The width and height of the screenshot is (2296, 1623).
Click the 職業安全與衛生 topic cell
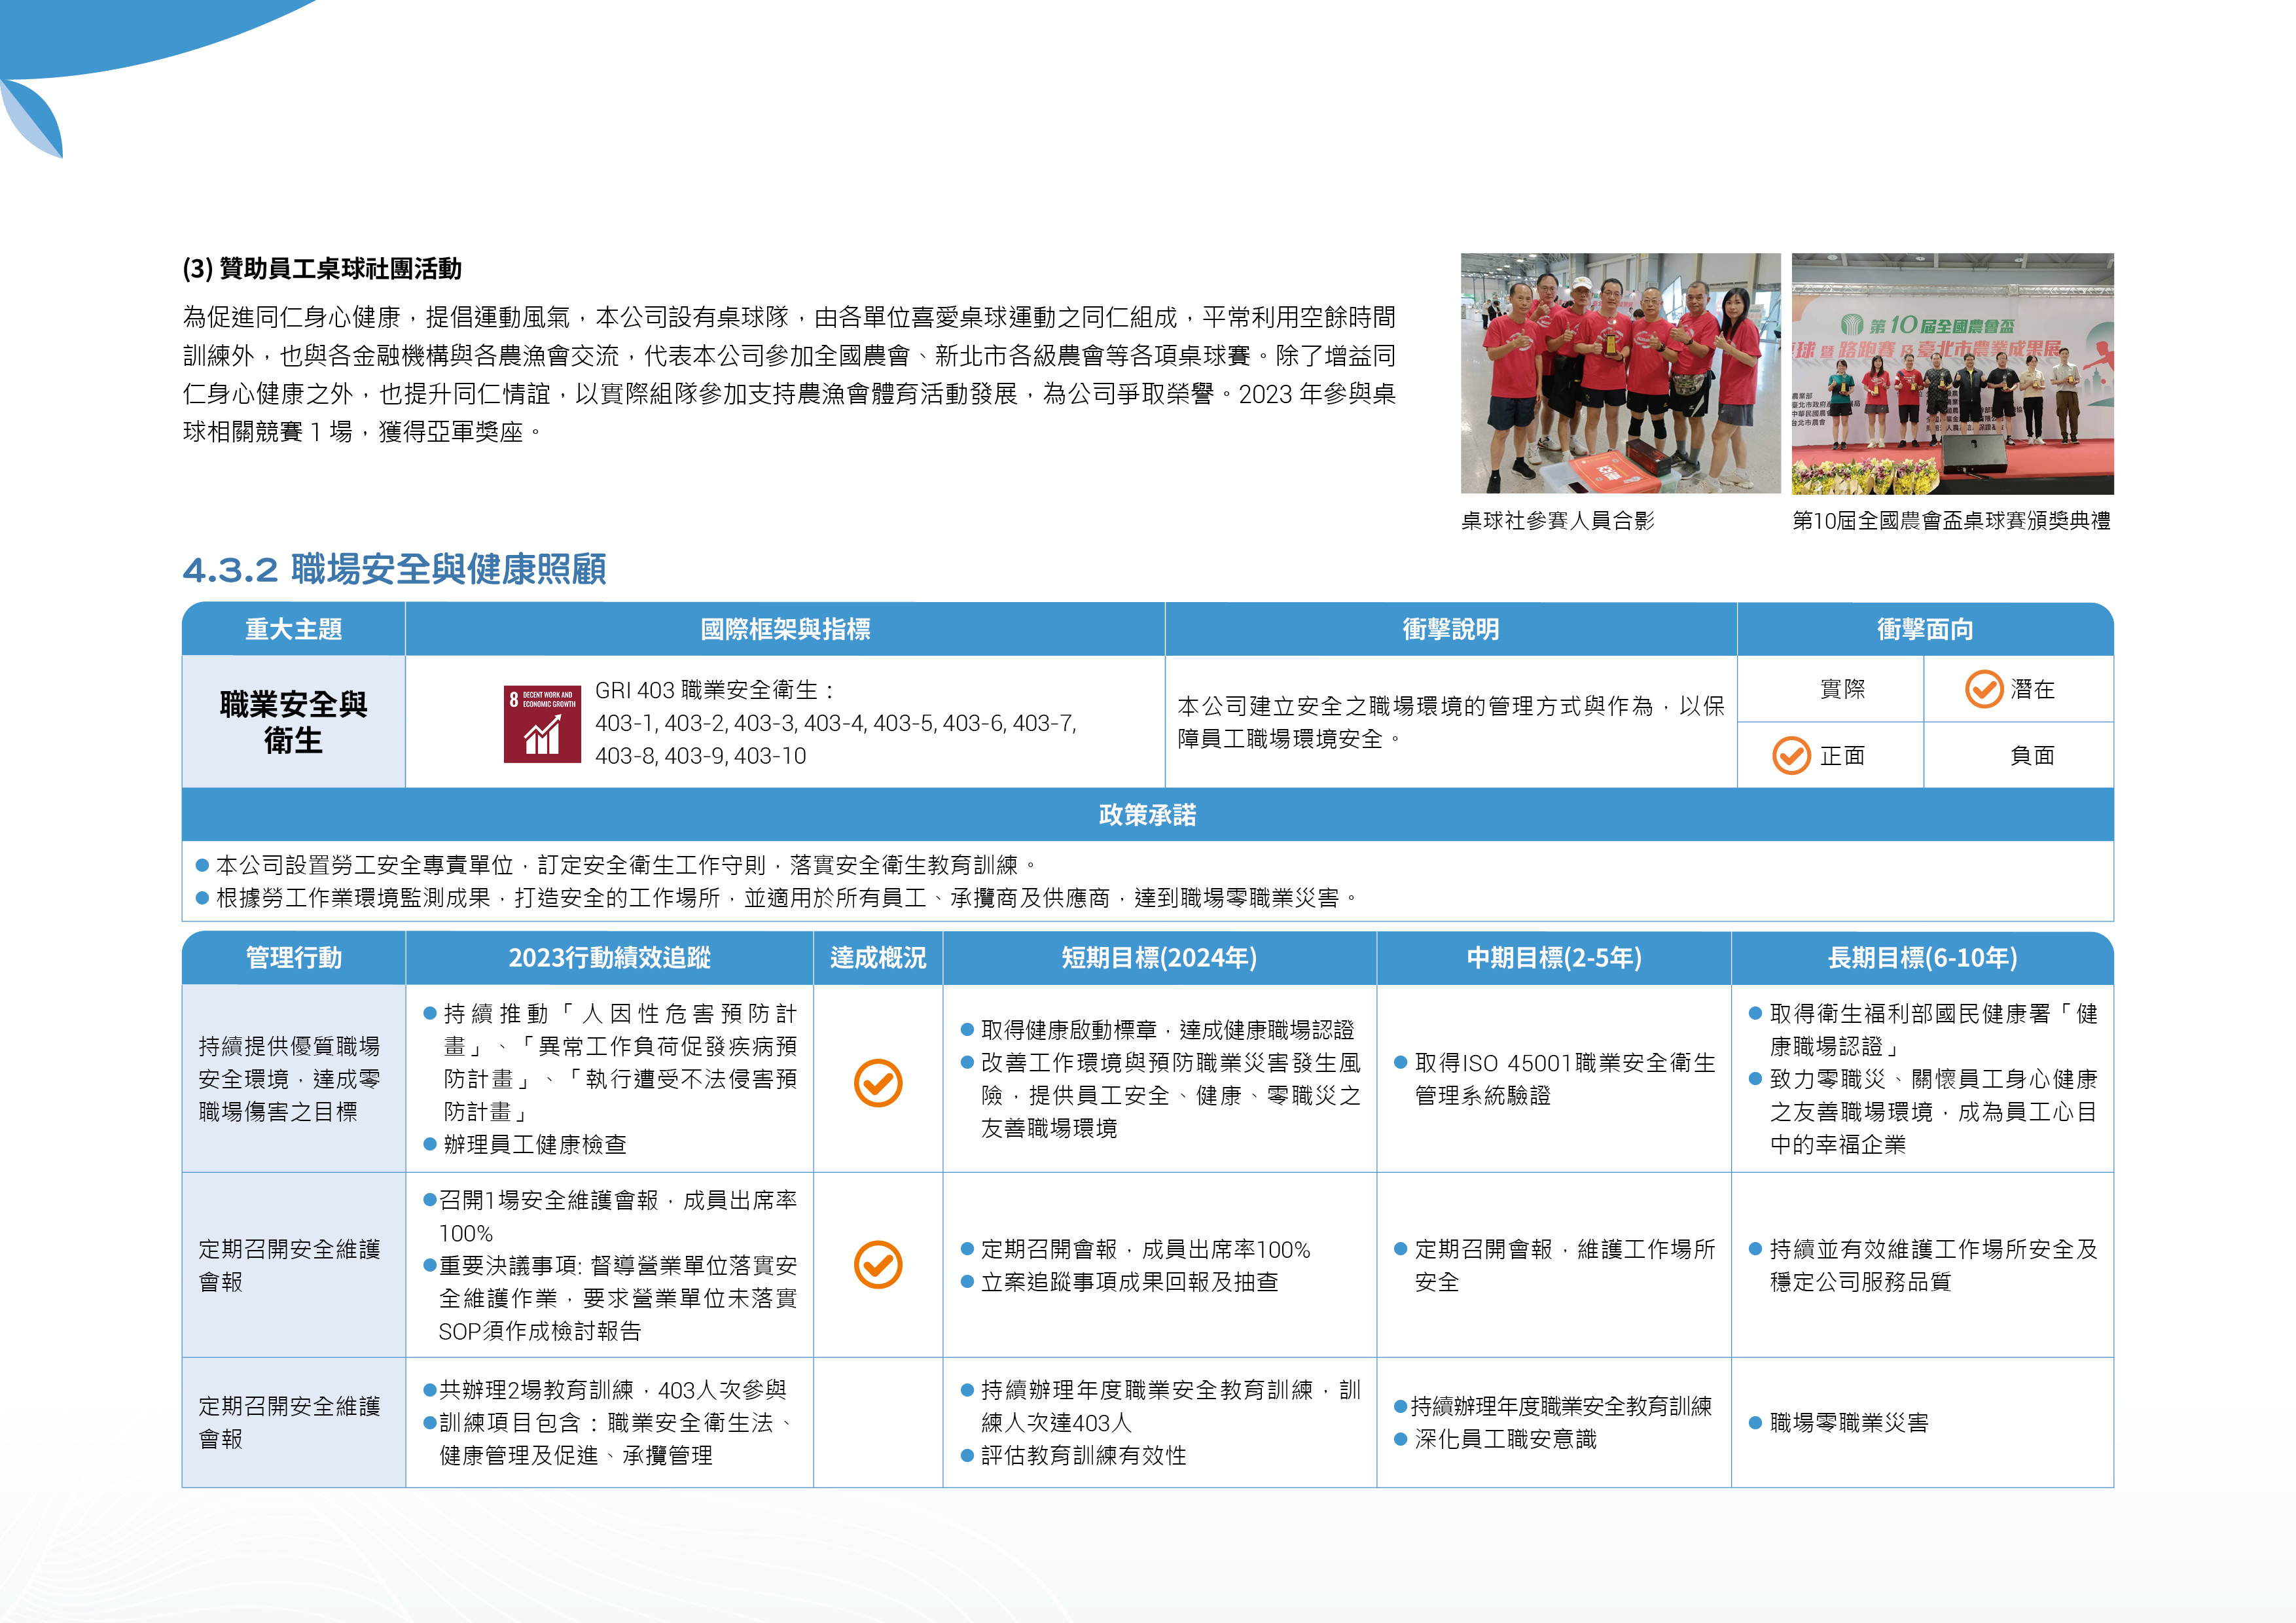[294, 722]
